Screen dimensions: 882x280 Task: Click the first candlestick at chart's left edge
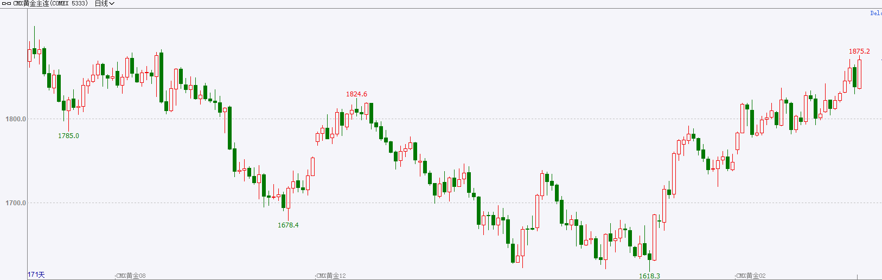[x=30, y=55]
